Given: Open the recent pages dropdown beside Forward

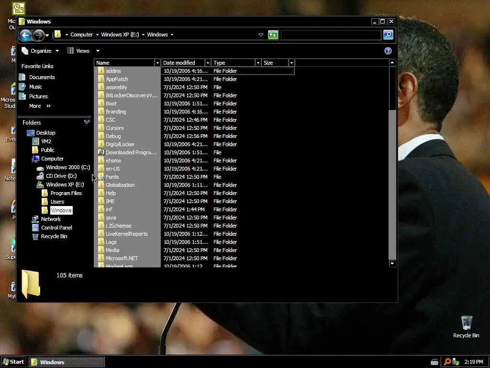Looking at the screenshot, I should coord(47,35).
